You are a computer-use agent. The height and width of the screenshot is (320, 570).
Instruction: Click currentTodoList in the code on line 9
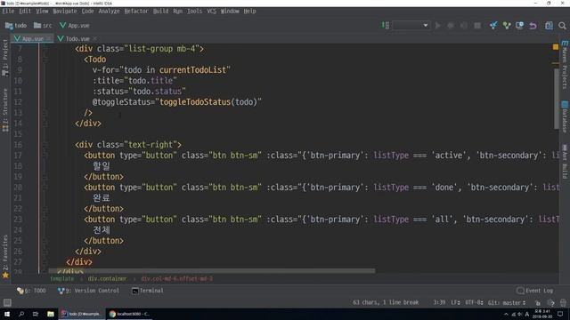193,69
